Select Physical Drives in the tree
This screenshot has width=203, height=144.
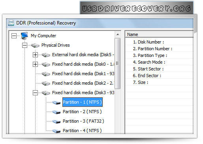pos(56,45)
